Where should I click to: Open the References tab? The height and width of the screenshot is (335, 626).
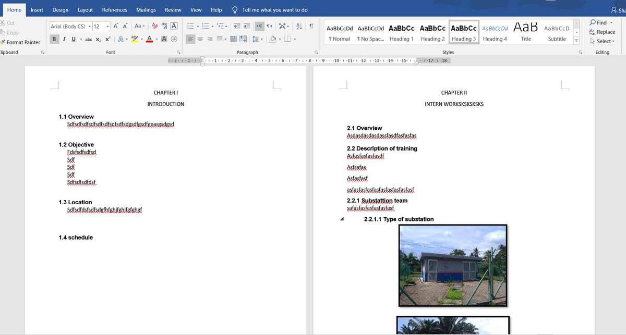point(115,10)
